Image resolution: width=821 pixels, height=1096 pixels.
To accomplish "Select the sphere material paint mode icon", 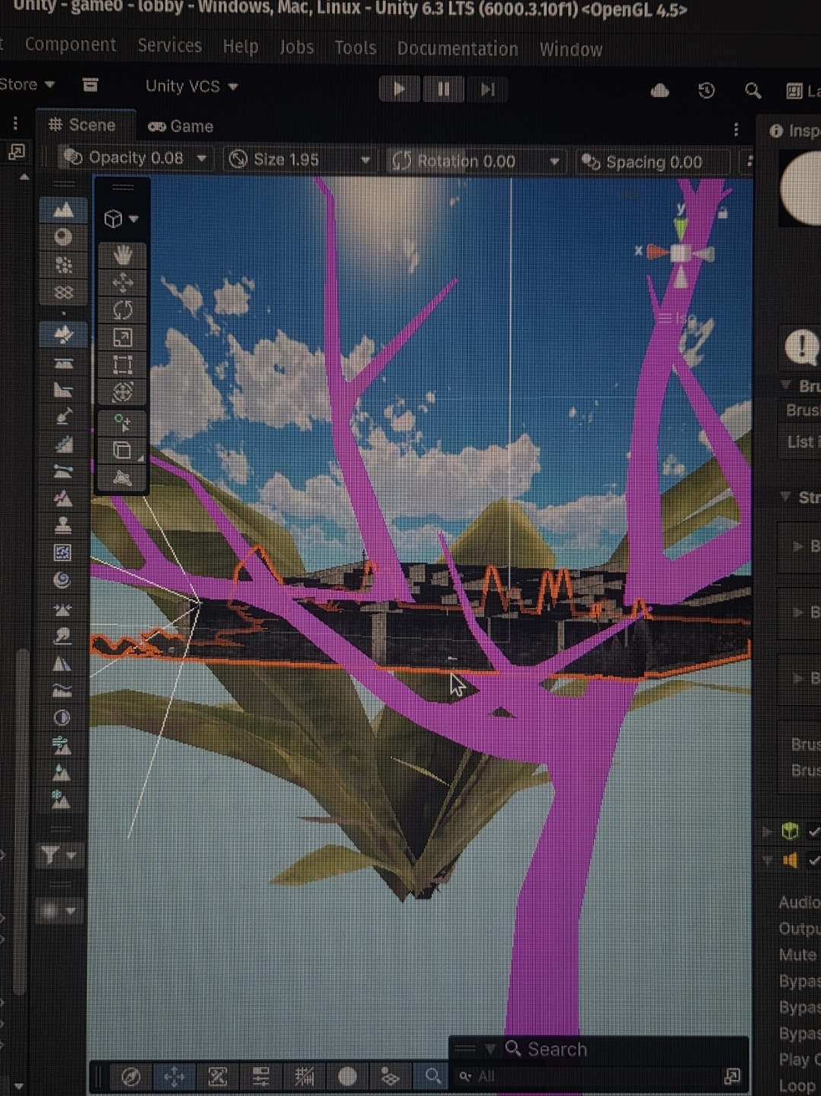I will [63, 237].
